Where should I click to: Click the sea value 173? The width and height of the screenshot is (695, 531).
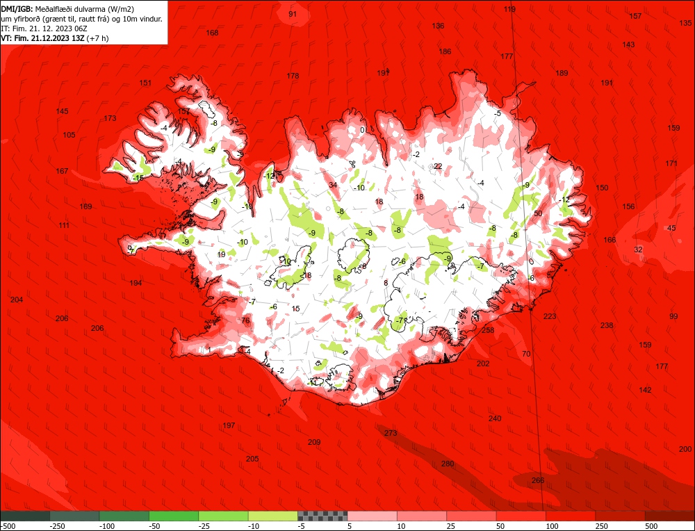(110, 118)
